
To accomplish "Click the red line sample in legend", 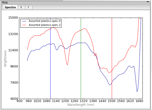I will [24, 25].
